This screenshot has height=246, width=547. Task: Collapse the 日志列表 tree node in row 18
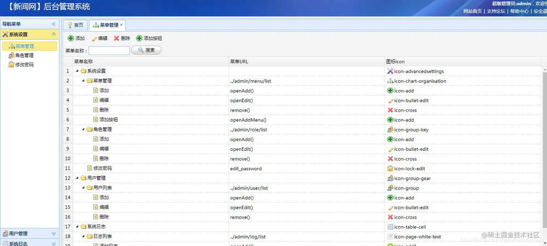click(84, 236)
